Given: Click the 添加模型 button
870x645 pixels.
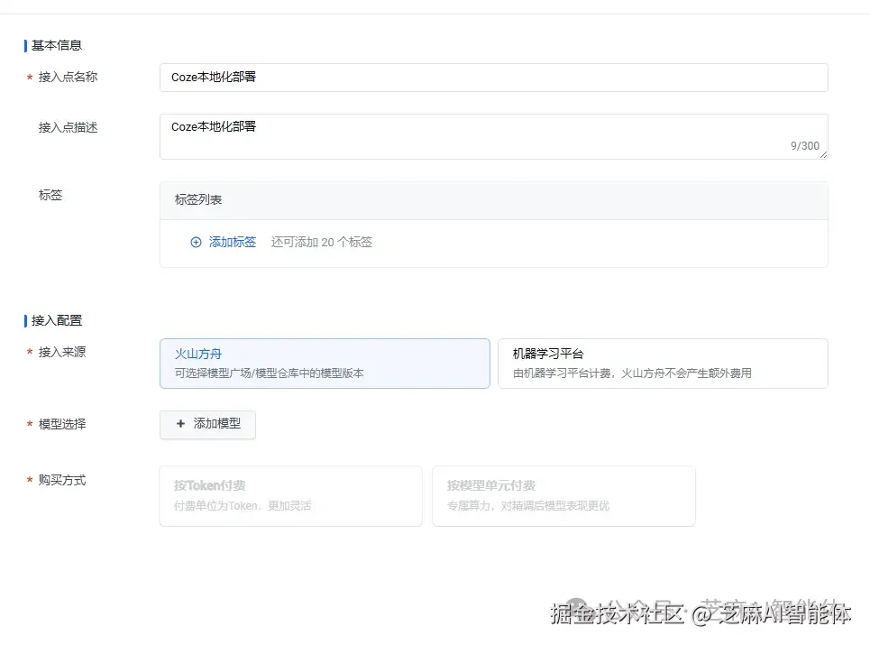Looking at the screenshot, I should click(207, 425).
